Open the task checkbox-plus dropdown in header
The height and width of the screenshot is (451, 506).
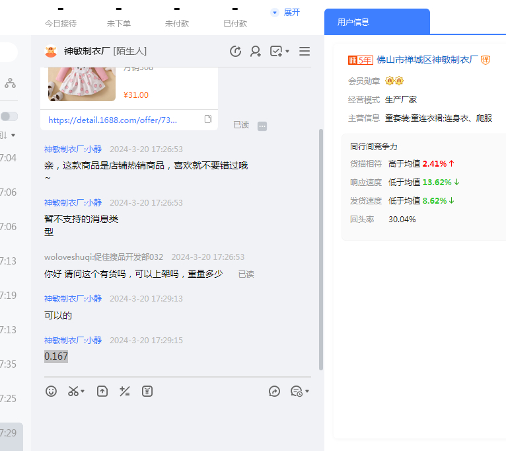click(279, 52)
